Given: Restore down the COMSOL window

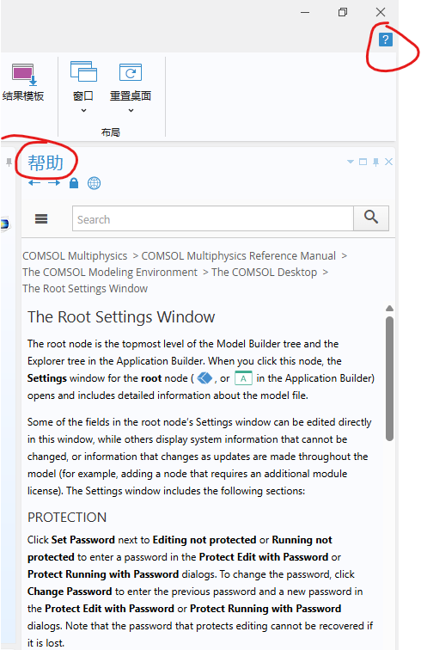Looking at the screenshot, I should coord(343,12).
